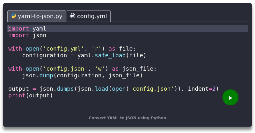Screen dimensions: 255x133
Task: Click the indent=2 argument
Action: coord(202,89)
